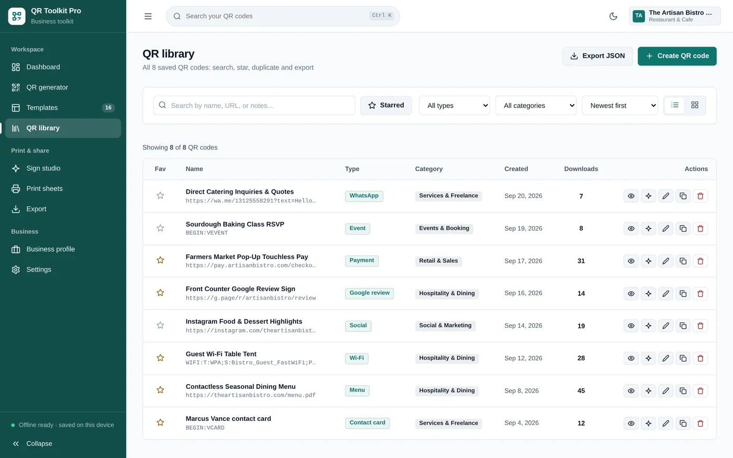Open sign studio for Marcus Vance contact card
The image size is (733, 458).
click(x=648, y=423)
